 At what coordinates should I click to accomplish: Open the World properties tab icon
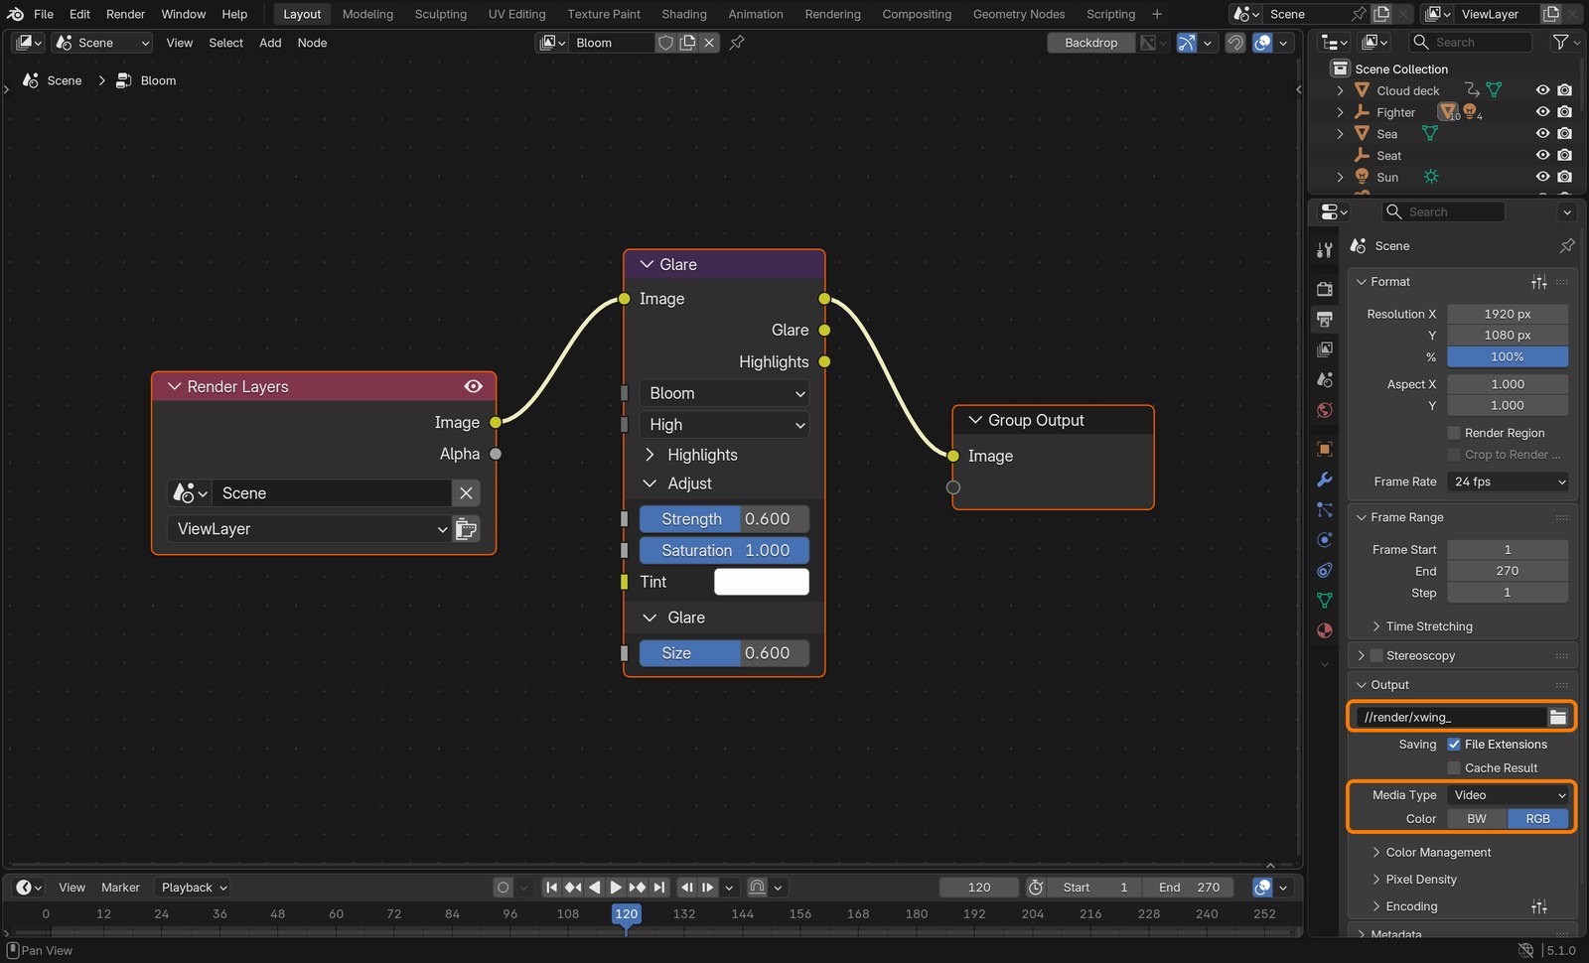(1324, 410)
